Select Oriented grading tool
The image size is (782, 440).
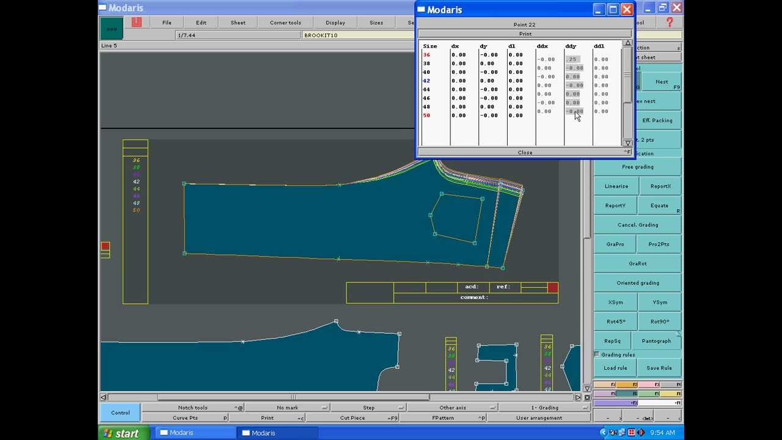637,283
